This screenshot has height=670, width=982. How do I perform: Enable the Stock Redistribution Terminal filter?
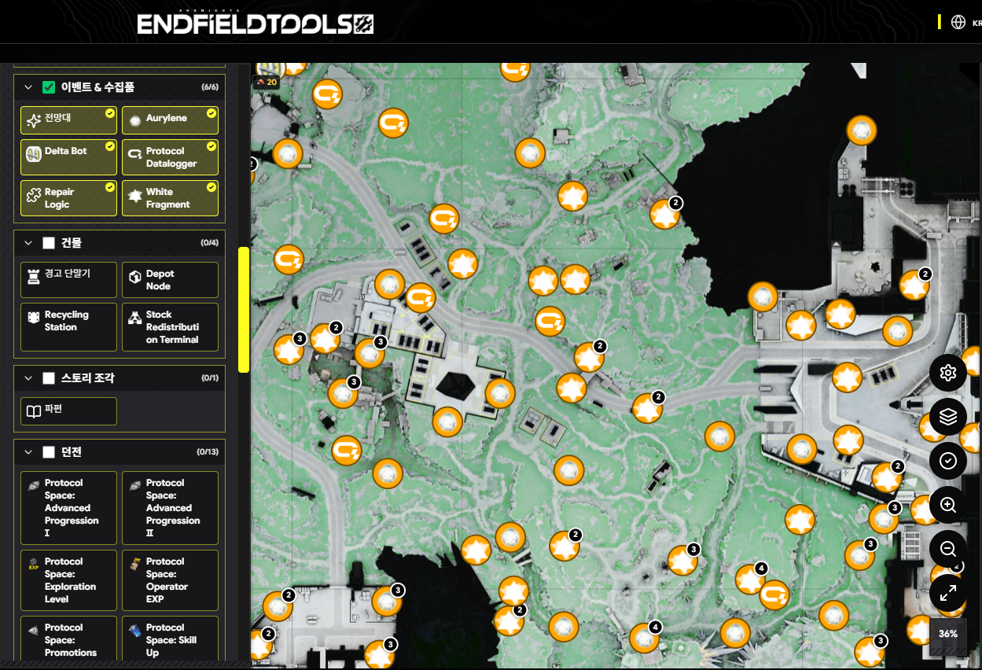point(170,326)
